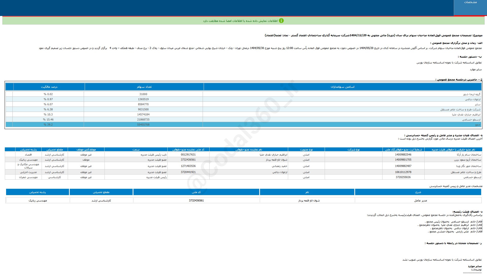Select the green notice text about signed information matching
This screenshot has height=274, width=487.
pyautogui.click(x=240, y=21)
